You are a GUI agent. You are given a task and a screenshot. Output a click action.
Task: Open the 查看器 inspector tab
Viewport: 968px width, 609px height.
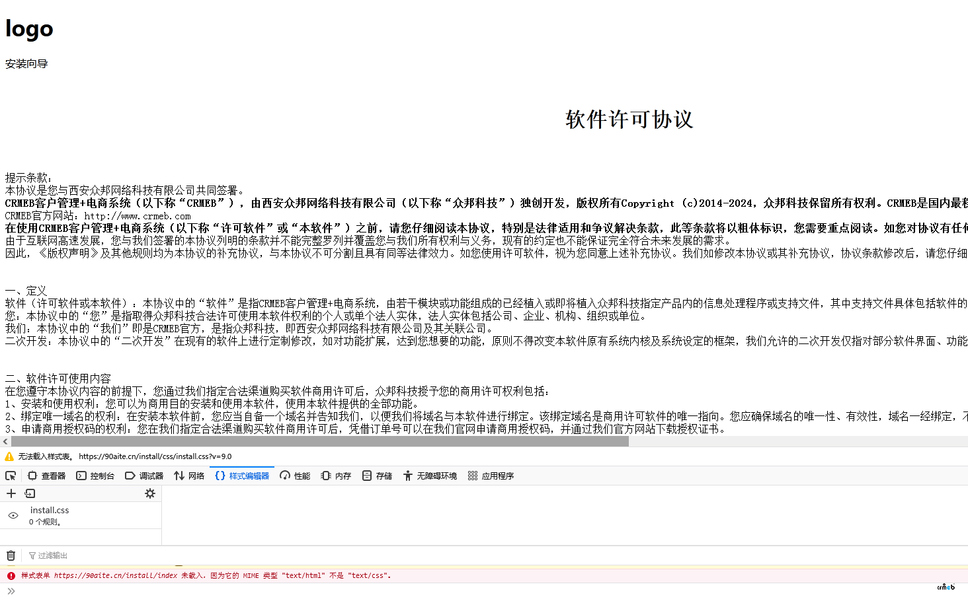pyautogui.click(x=47, y=476)
